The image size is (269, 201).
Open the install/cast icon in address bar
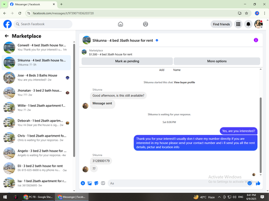click(x=239, y=13)
